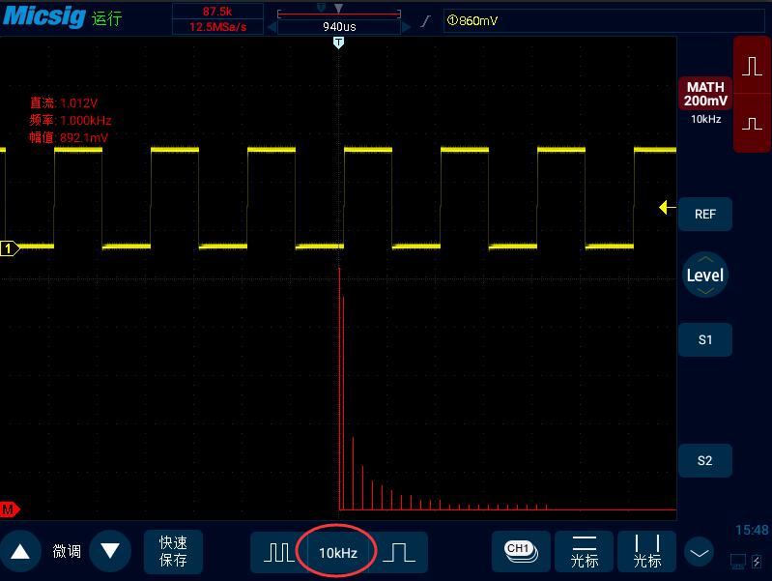Viewport: 772px width, 581px height.
Task: Adjust the trigger Level control
Action: pos(705,275)
